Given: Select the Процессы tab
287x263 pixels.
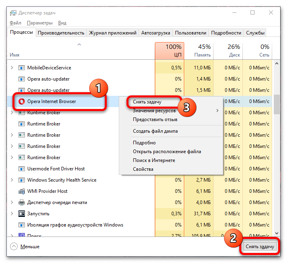Looking at the screenshot, I should 21,32.
